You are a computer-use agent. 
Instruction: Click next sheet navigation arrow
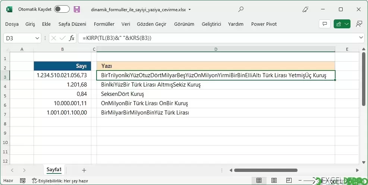tap(24, 170)
